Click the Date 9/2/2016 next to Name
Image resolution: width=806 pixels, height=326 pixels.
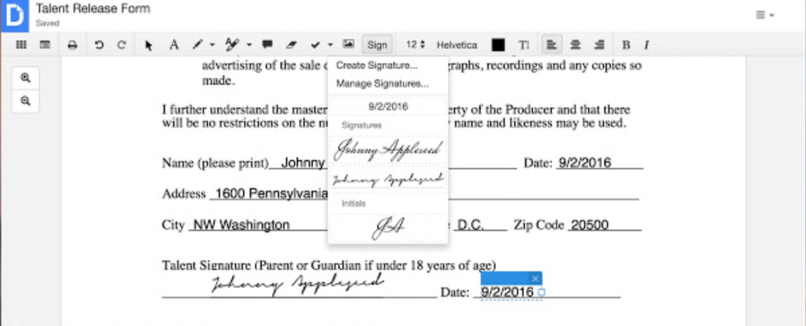585,163
